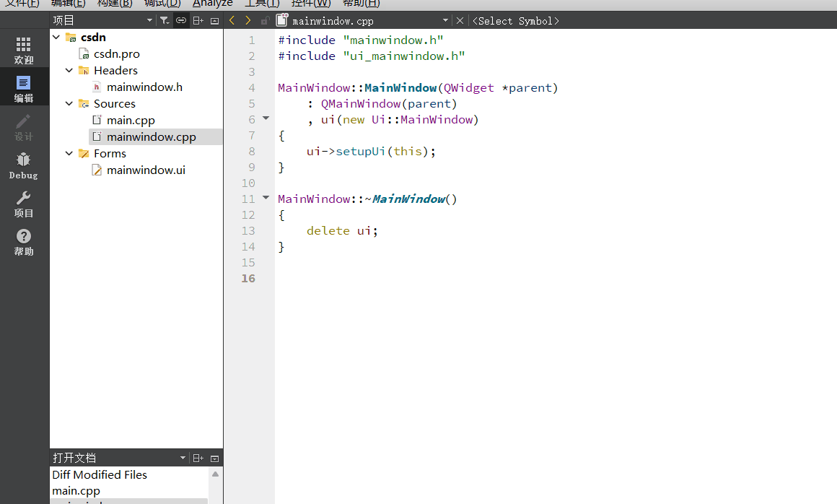
Task: Select csdn.pro in project tree
Action: pos(116,54)
